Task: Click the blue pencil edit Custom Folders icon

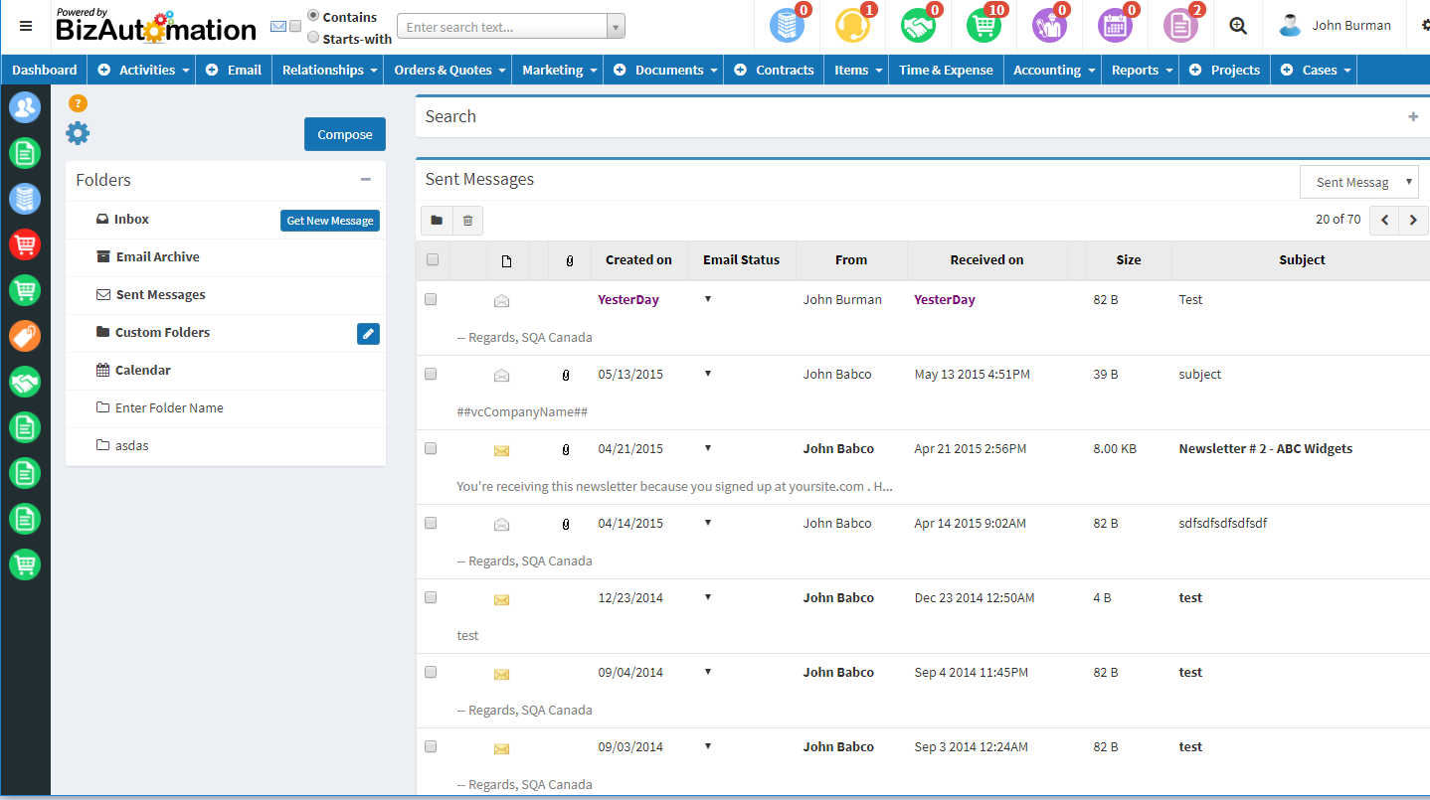Action: 368,334
